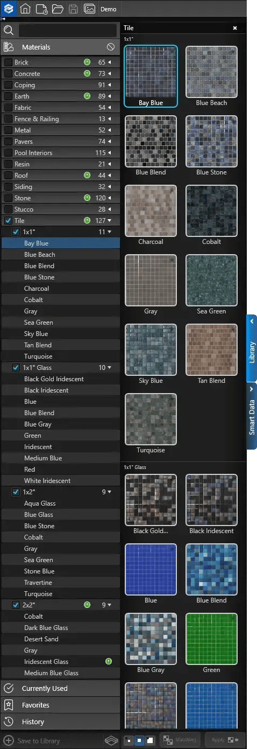Click the New file icon
Image resolution: width=257 pixels, height=749 pixels.
tap(41, 9)
